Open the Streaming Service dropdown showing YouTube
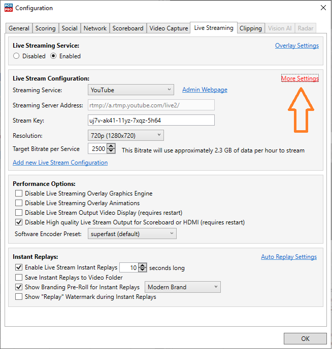The height and width of the screenshot is (349, 332). click(131, 90)
